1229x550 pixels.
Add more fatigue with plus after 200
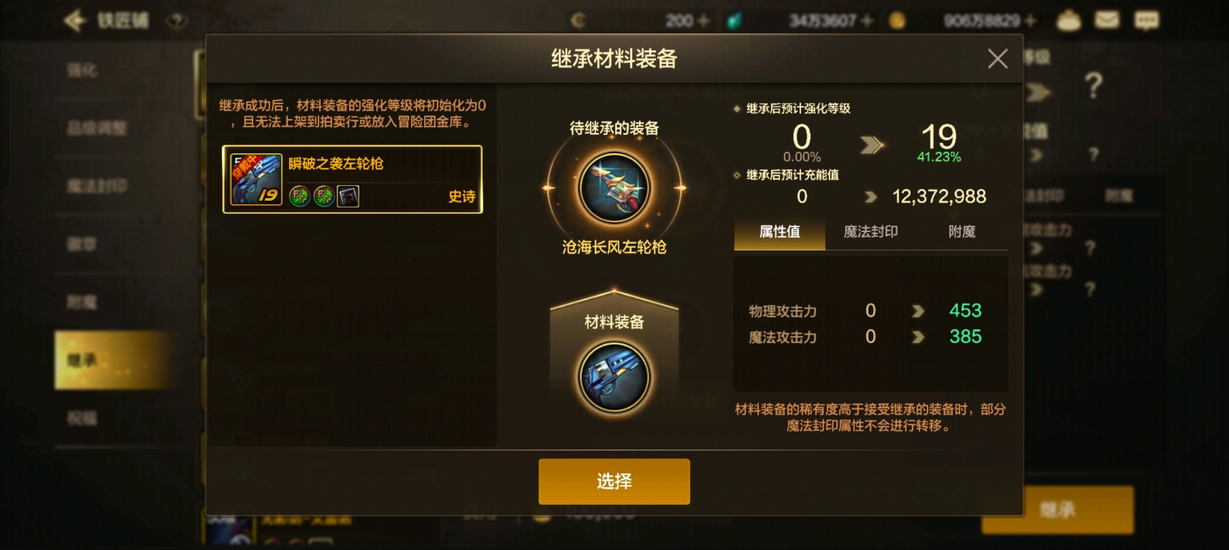[704, 21]
